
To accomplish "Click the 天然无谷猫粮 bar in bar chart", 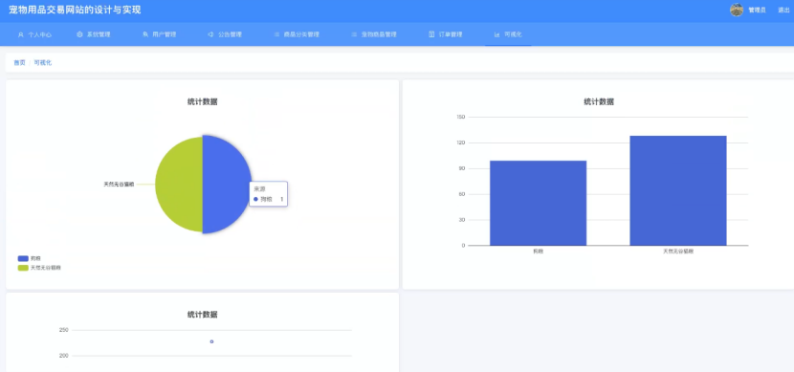I will point(678,191).
